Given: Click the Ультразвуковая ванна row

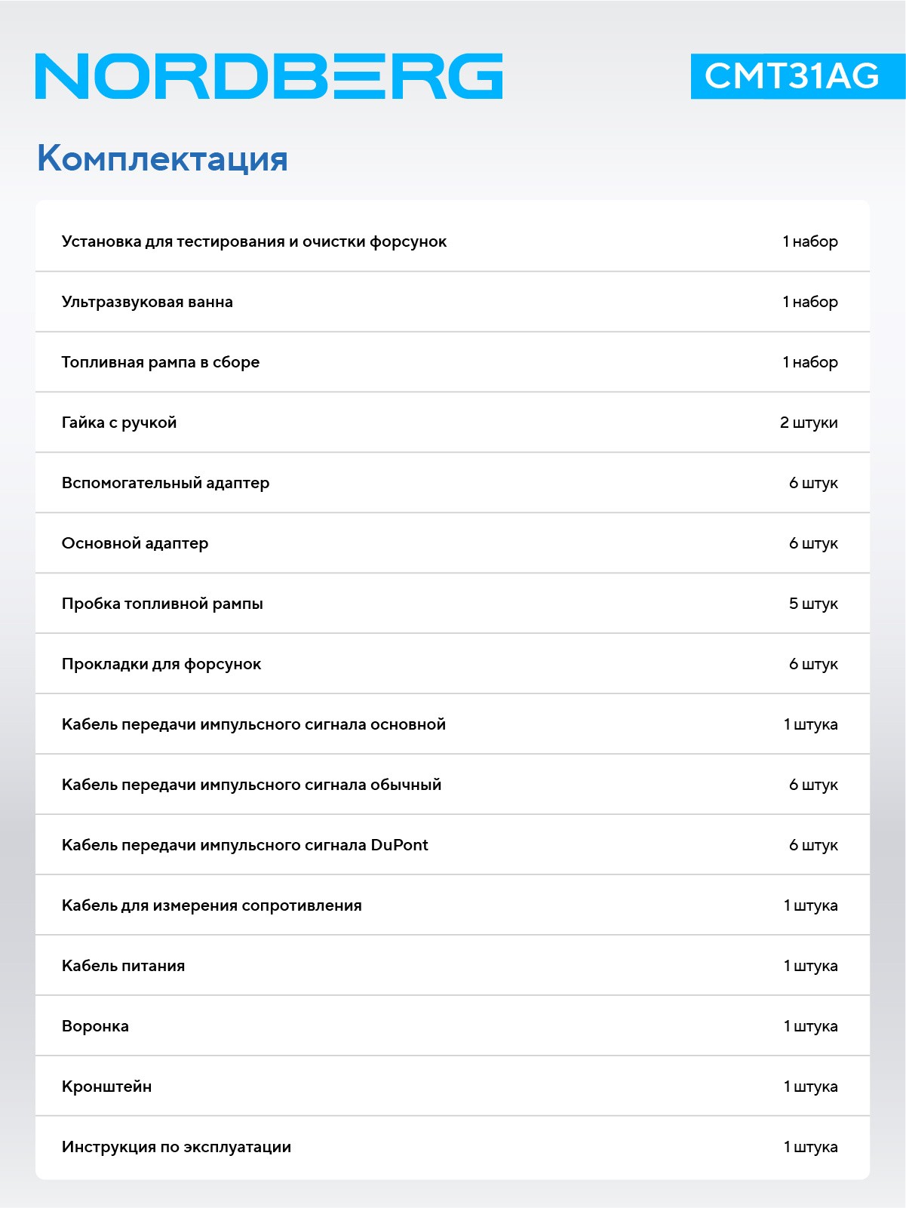Looking at the screenshot, I should point(453,302).
